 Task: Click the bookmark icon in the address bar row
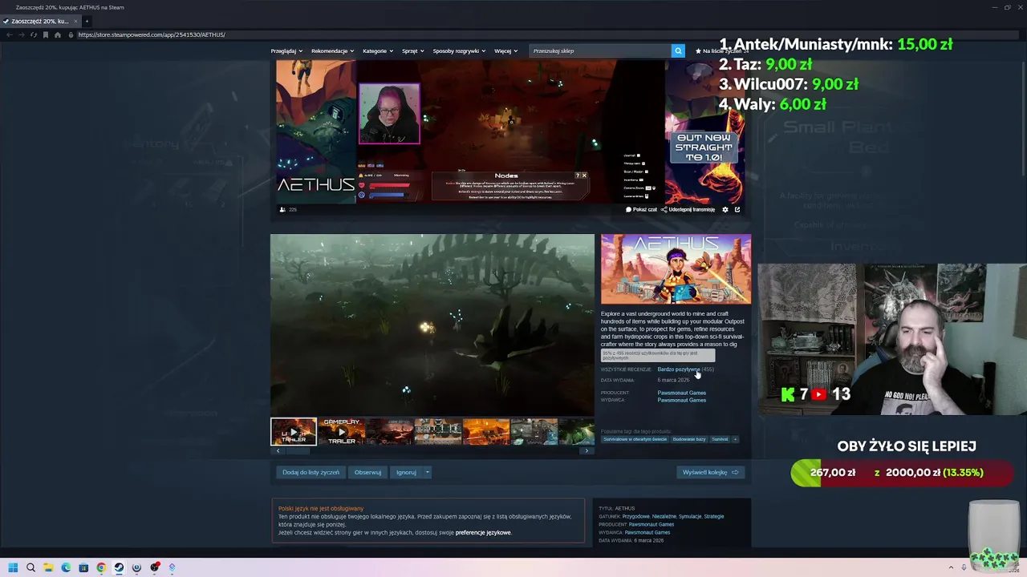[46, 34]
